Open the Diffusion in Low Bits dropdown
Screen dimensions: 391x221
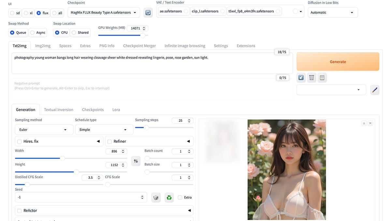pyautogui.click(x=332, y=12)
